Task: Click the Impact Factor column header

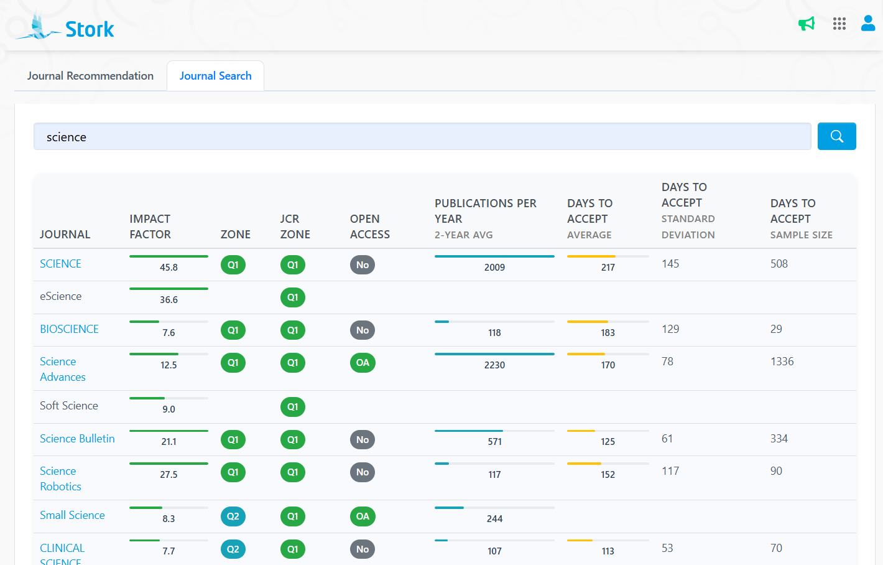Action: point(150,226)
